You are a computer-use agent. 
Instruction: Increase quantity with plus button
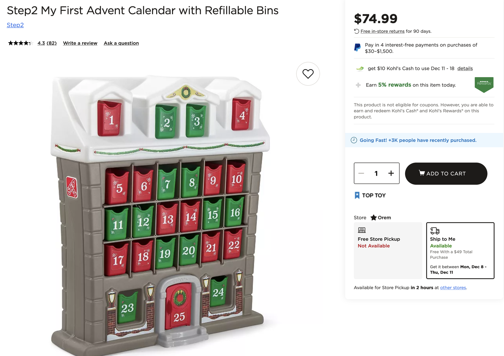pos(391,173)
